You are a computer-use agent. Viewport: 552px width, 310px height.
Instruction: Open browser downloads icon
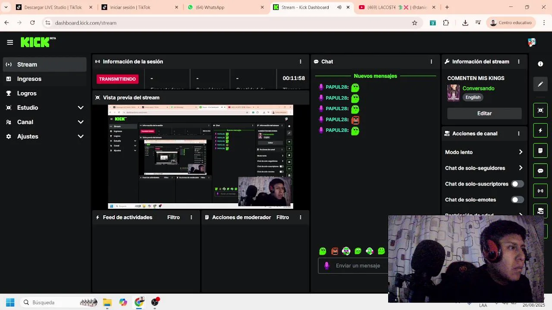[465, 23]
